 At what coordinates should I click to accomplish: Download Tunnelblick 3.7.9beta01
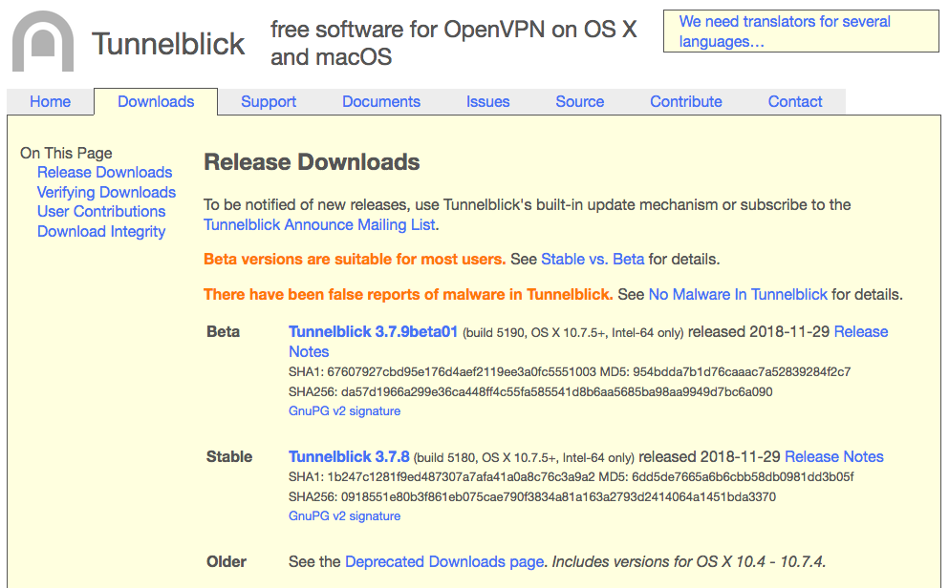point(374,332)
